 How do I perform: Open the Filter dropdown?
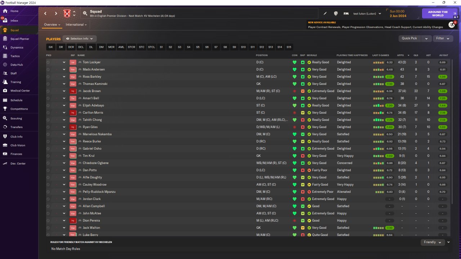click(x=443, y=38)
